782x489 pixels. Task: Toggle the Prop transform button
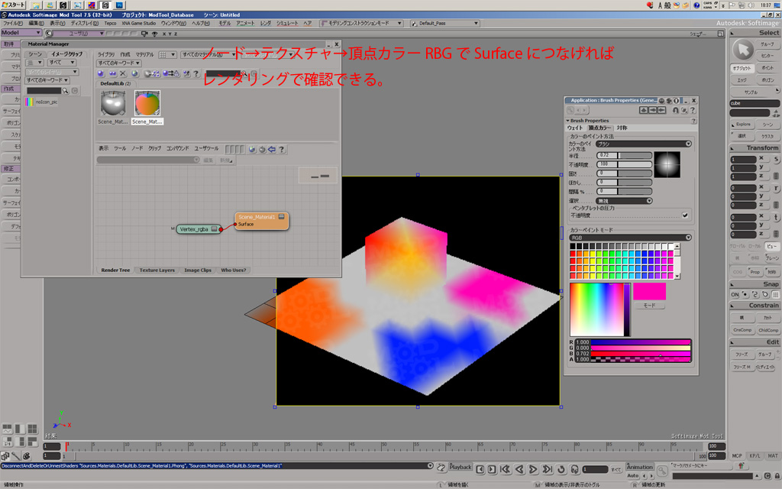[755, 272]
